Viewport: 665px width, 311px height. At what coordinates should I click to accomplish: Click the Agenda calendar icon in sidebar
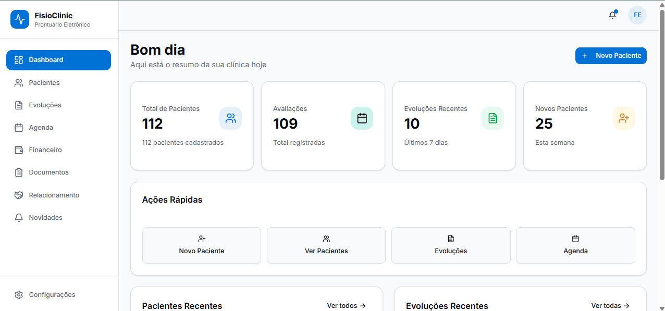pyautogui.click(x=19, y=128)
